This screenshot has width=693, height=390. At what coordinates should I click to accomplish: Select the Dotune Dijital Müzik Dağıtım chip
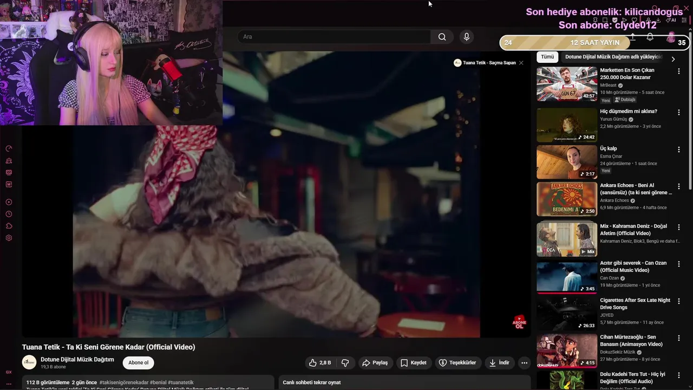(612, 57)
